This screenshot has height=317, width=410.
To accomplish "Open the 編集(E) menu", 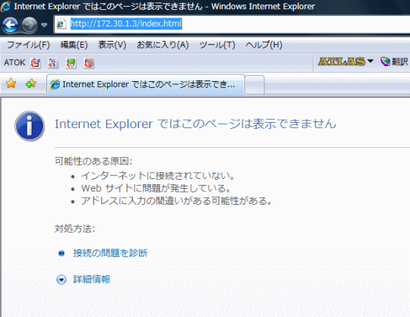I will (74, 45).
